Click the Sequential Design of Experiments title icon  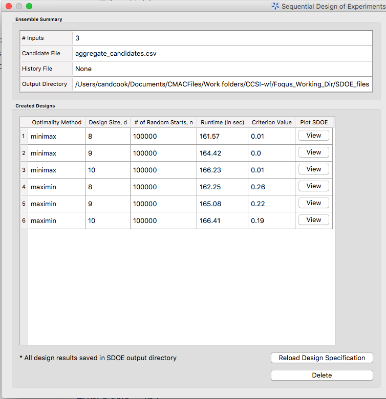(x=275, y=6)
